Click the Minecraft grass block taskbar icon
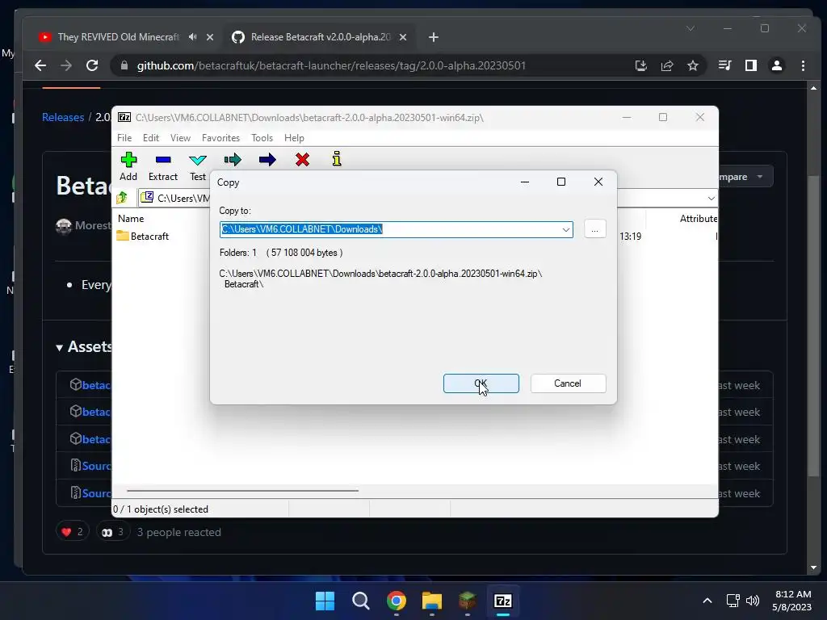Image resolution: width=827 pixels, height=620 pixels. click(468, 601)
